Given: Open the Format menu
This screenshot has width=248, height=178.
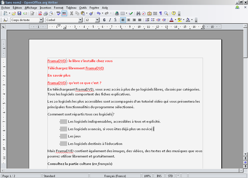Looking at the screenshot, I should click(x=59, y=8).
